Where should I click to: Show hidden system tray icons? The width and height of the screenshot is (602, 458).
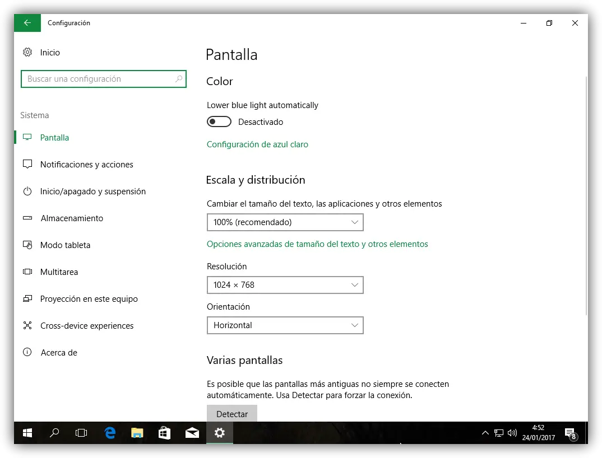(485, 433)
